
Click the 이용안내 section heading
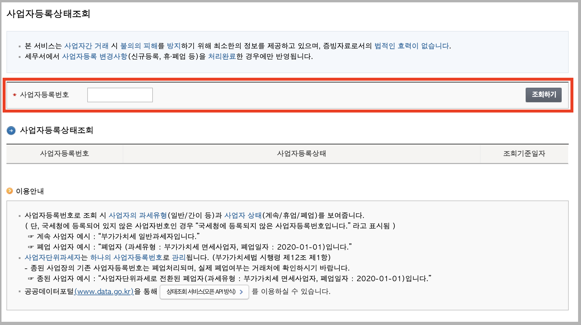[30, 191]
